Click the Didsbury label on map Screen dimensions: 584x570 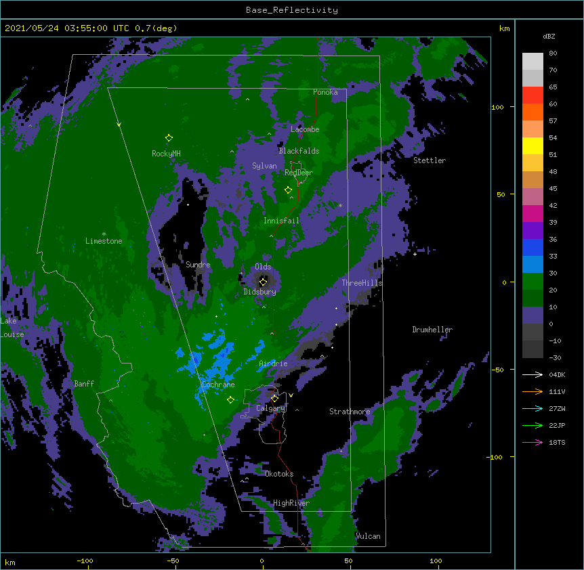[260, 292]
